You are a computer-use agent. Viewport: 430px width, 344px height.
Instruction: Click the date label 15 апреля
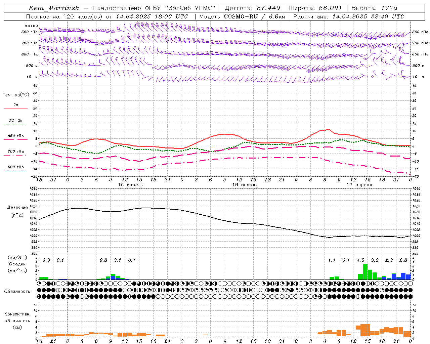[x=131, y=185]
